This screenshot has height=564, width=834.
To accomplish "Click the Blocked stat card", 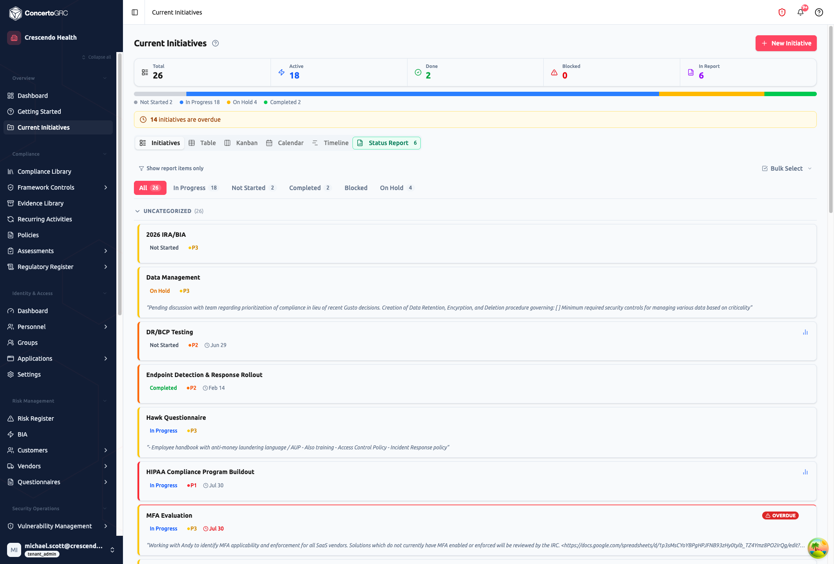I will click(612, 72).
